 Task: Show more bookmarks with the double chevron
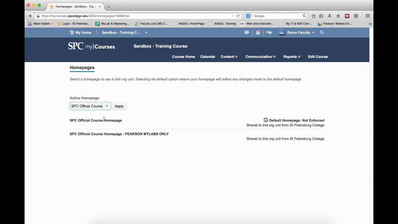(370, 24)
